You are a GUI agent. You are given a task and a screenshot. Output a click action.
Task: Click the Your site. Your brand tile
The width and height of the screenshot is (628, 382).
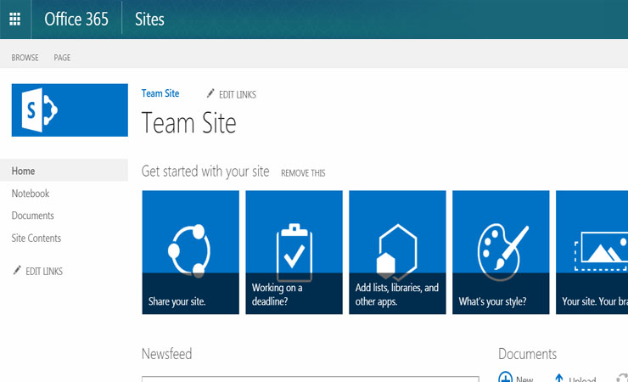click(592, 252)
